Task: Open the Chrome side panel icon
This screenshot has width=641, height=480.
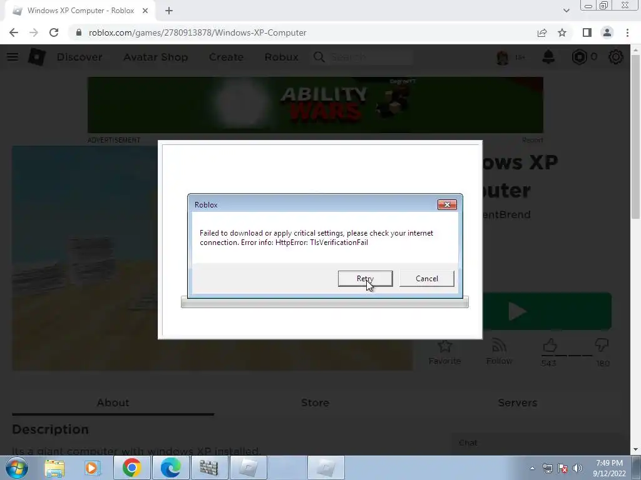Action: pos(587,32)
